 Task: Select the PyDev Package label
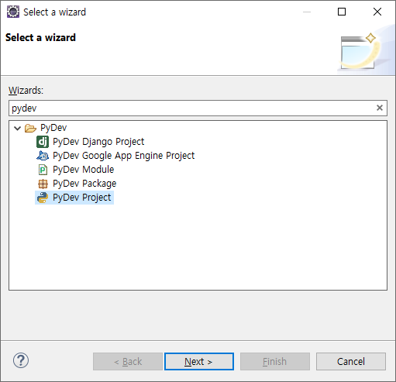coord(84,184)
